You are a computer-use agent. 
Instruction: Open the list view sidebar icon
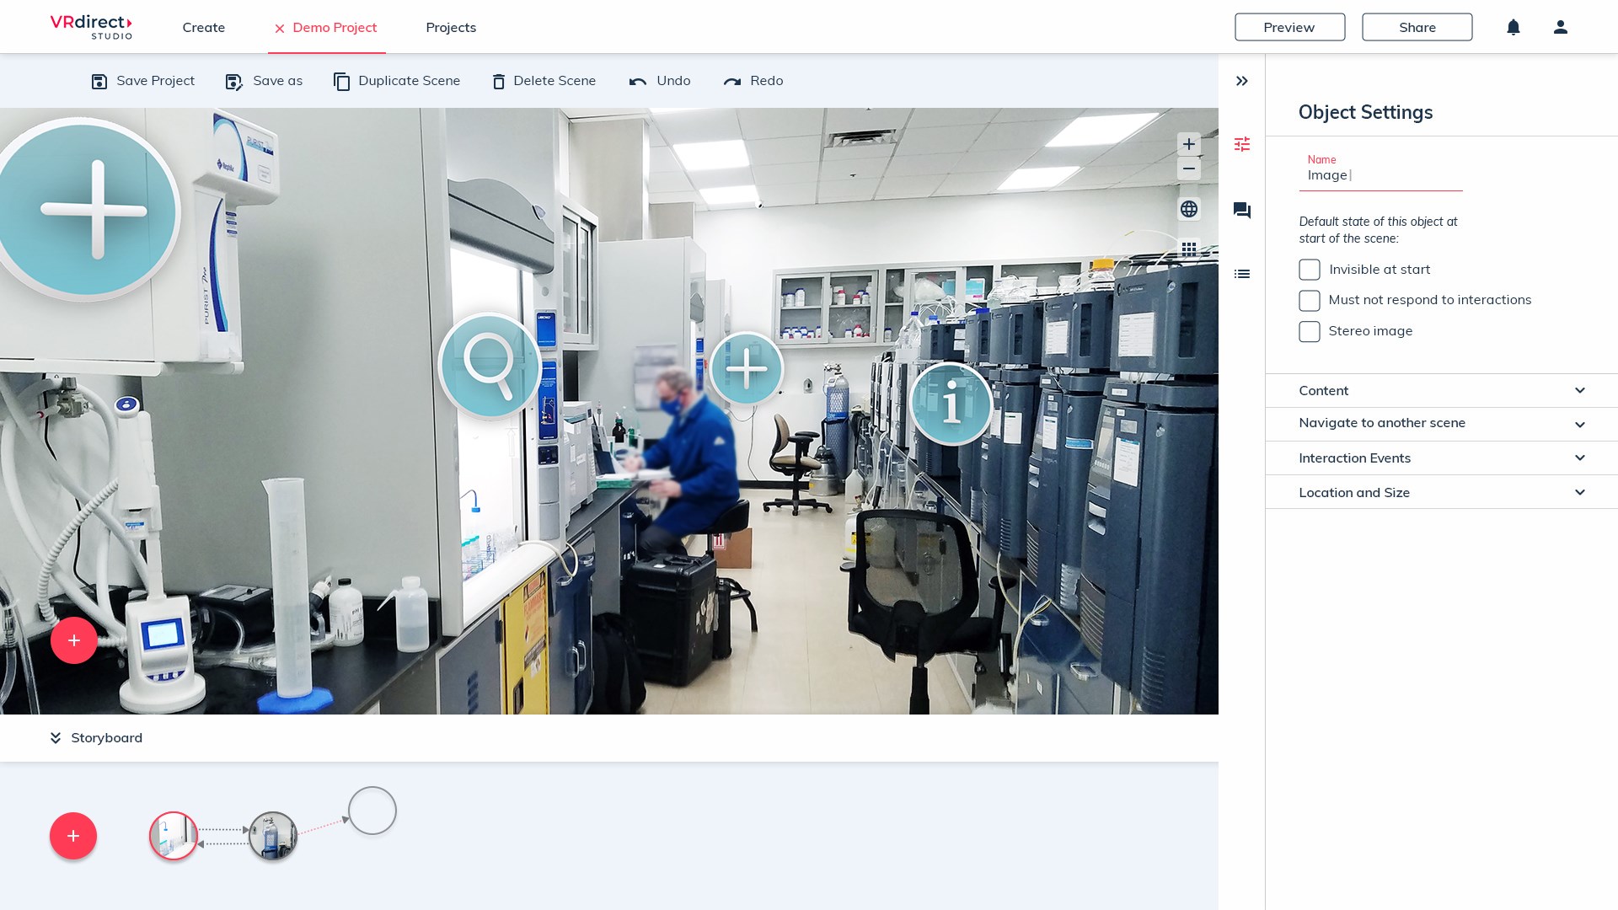pyautogui.click(x=1241, y=274)
